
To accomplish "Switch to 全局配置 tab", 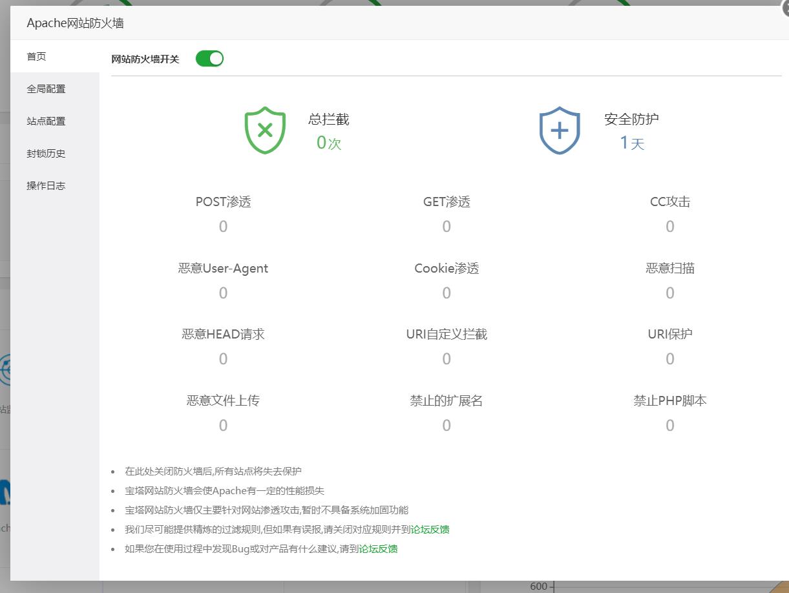I will pos(55,88).
